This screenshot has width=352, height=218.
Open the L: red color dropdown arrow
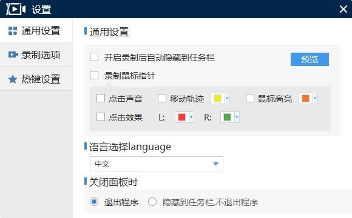coord(191,117)
